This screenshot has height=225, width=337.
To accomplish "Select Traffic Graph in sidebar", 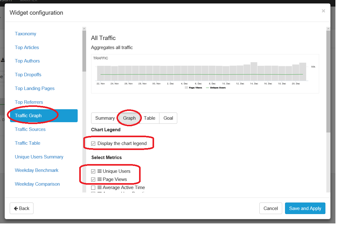I will pos(44,116).
